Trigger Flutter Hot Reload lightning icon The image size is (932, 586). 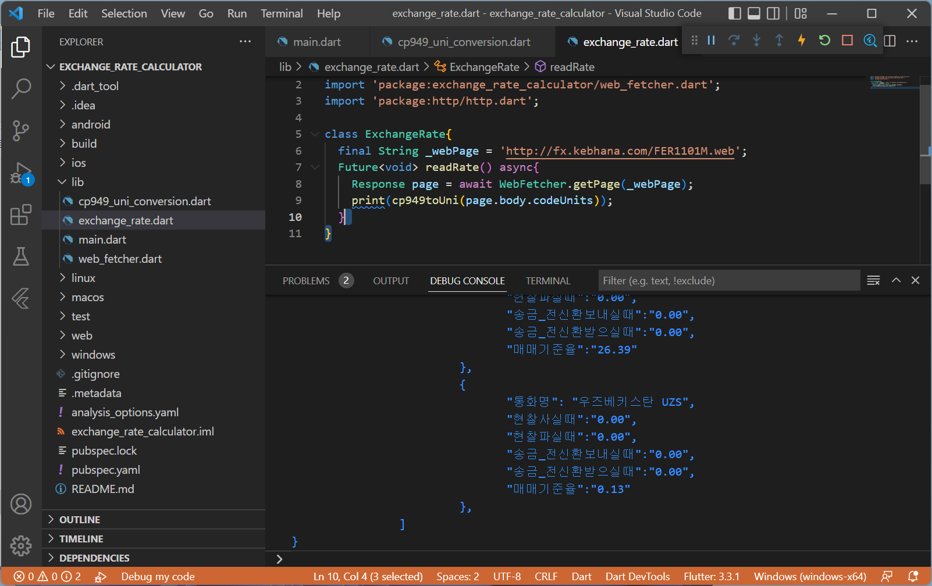point(802,40)
